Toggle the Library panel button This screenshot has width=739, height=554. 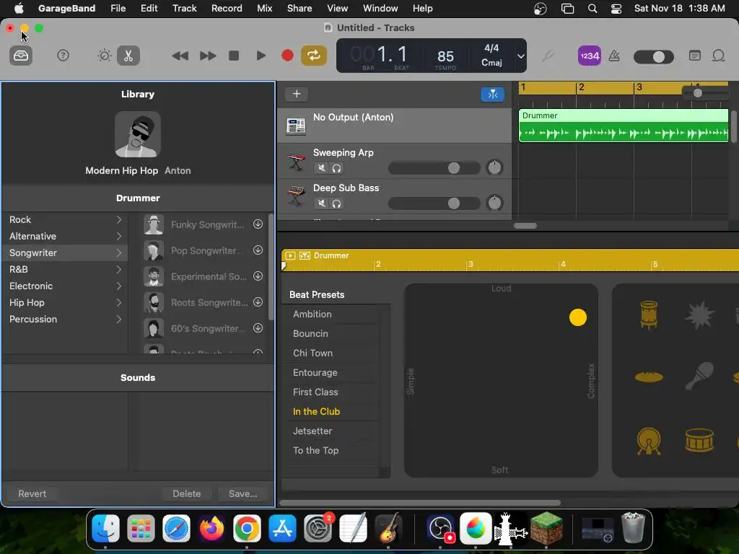tap(21, 56)
